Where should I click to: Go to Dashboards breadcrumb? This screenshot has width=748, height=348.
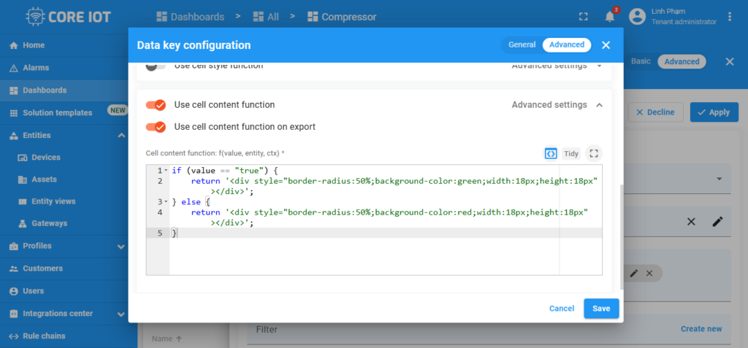coord(191,17)
